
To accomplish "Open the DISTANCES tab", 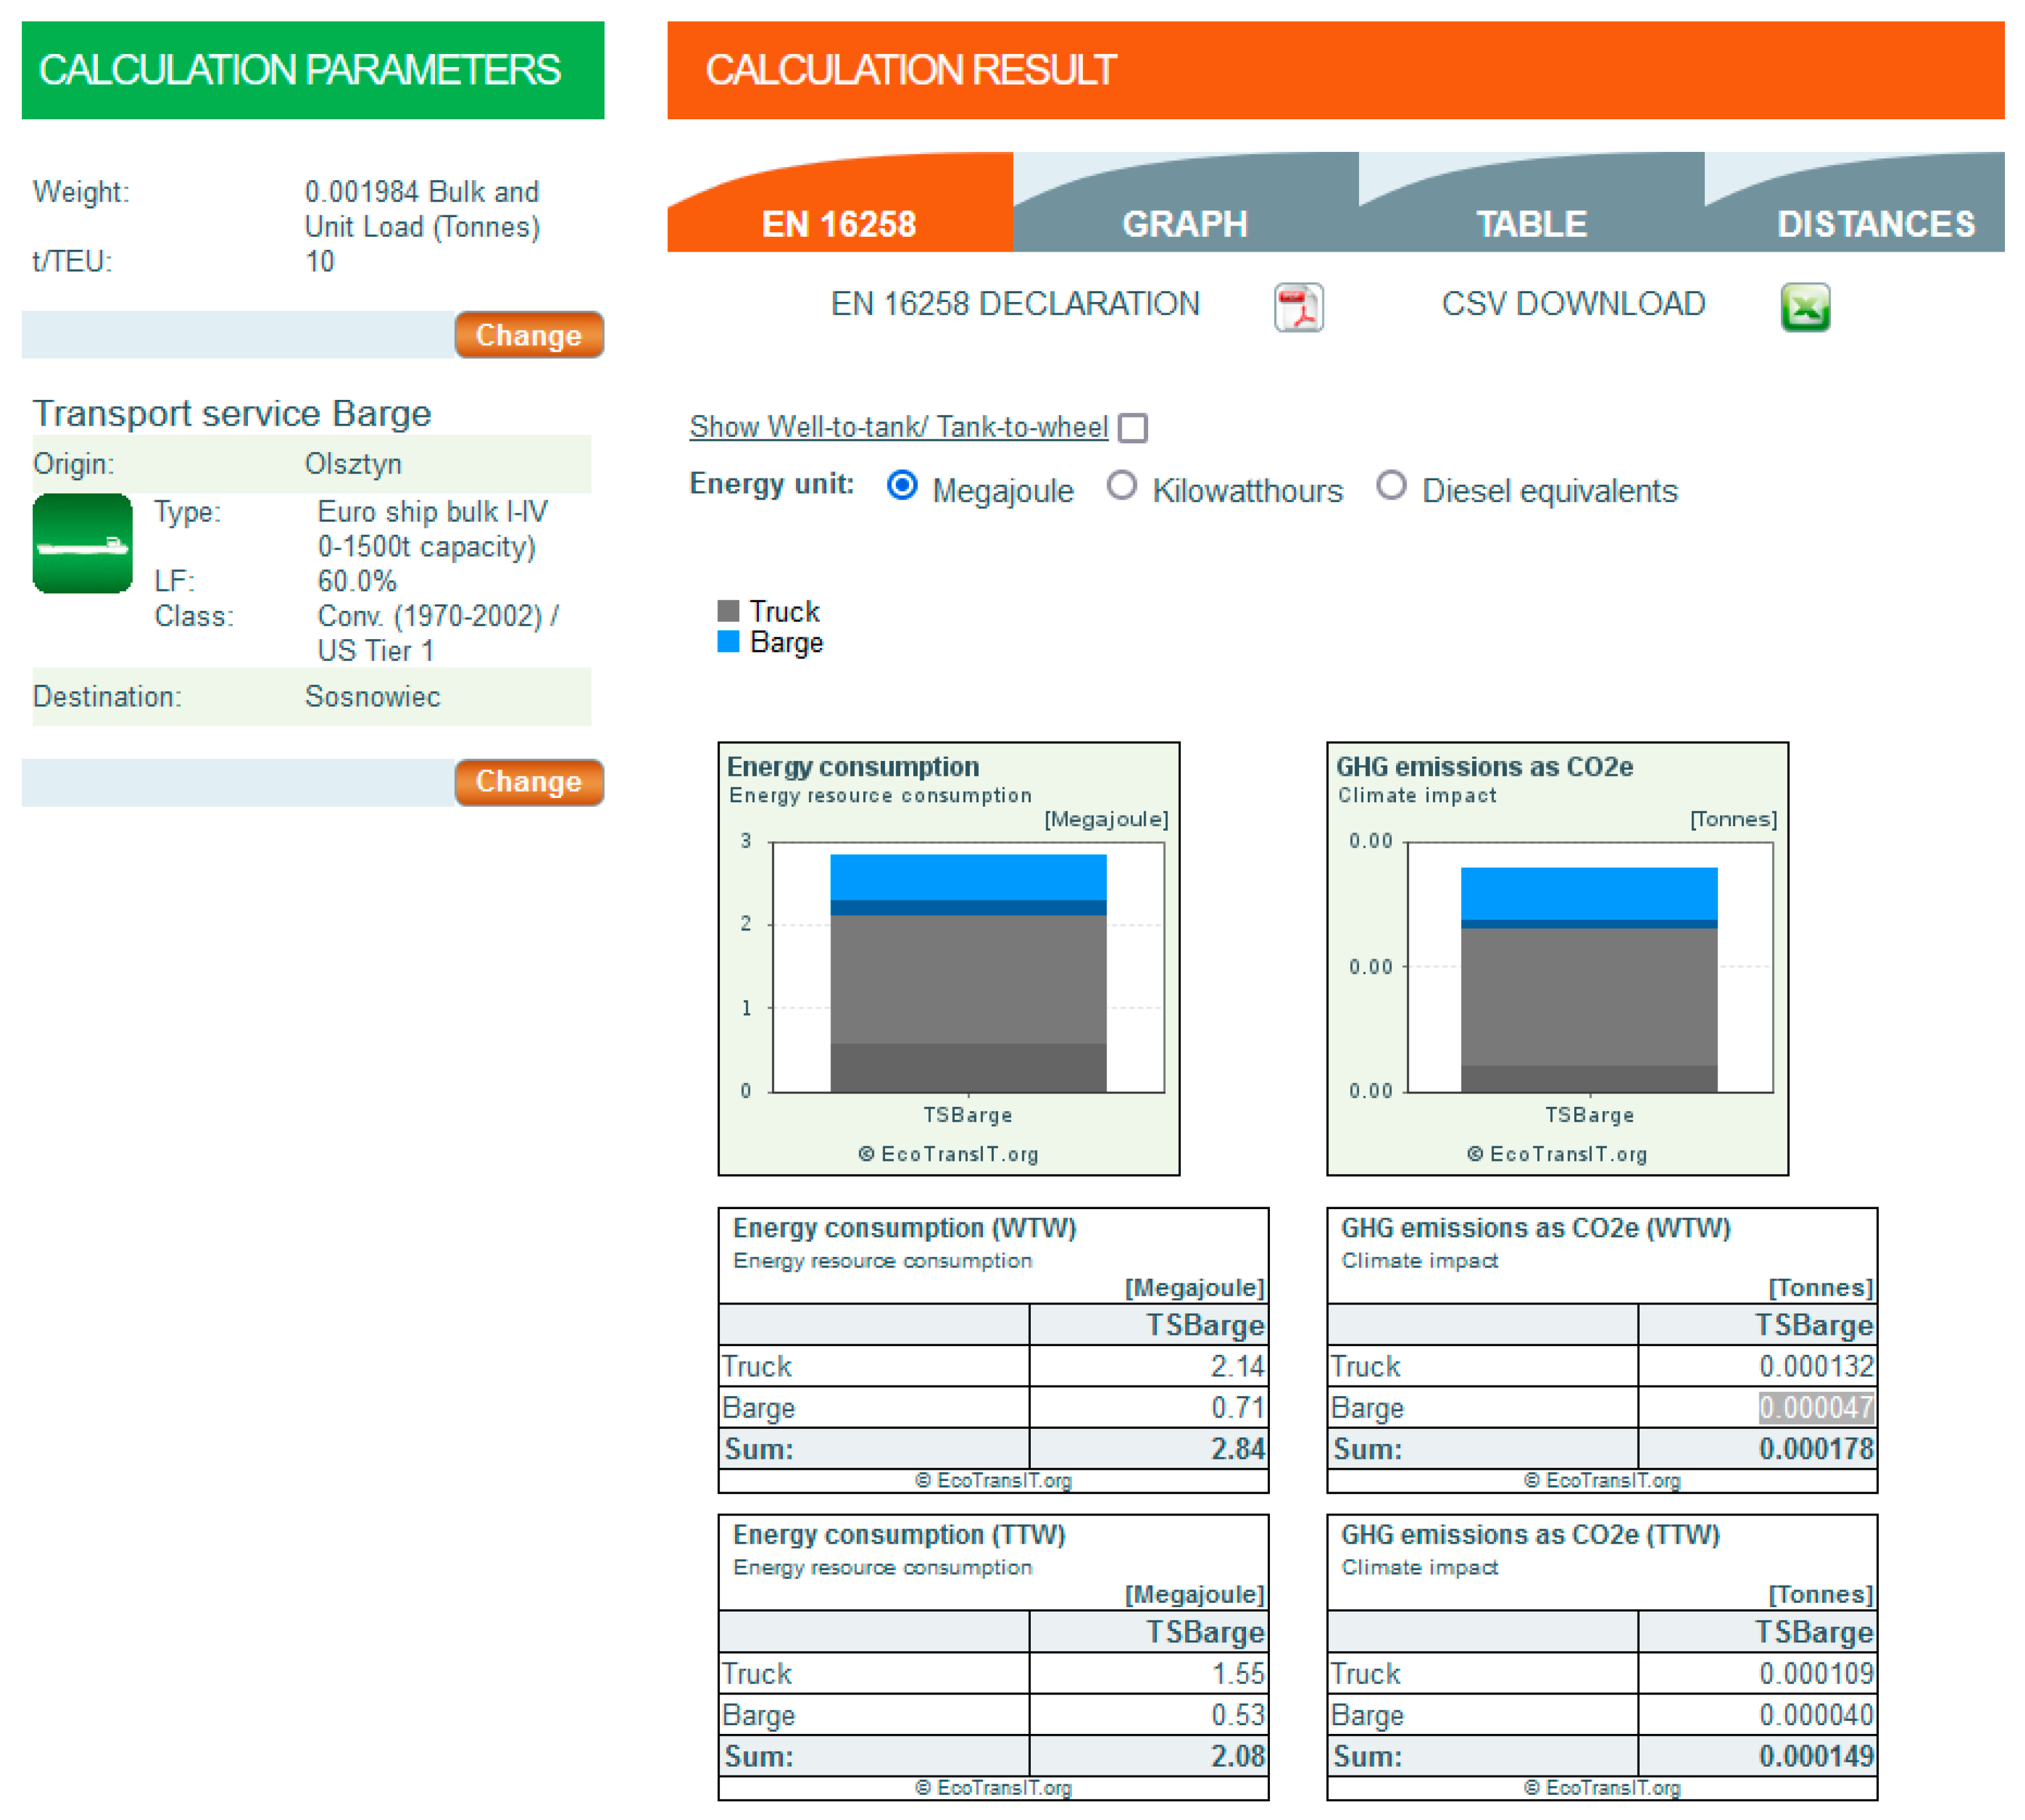I will coord(1855,203).
